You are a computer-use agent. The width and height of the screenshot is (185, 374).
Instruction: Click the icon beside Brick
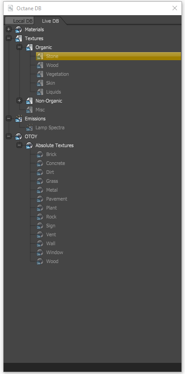pyautogui.click(x=40, y=154)
